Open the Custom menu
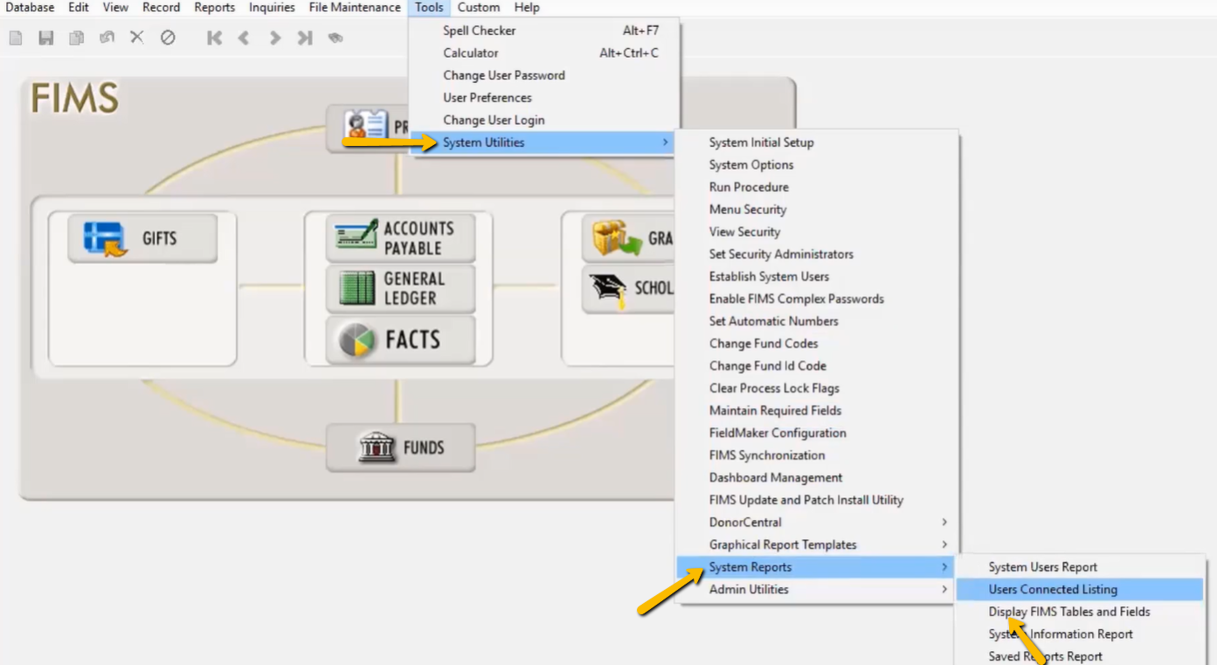The width and height of the screenshot is (1217, 665). 479,7
